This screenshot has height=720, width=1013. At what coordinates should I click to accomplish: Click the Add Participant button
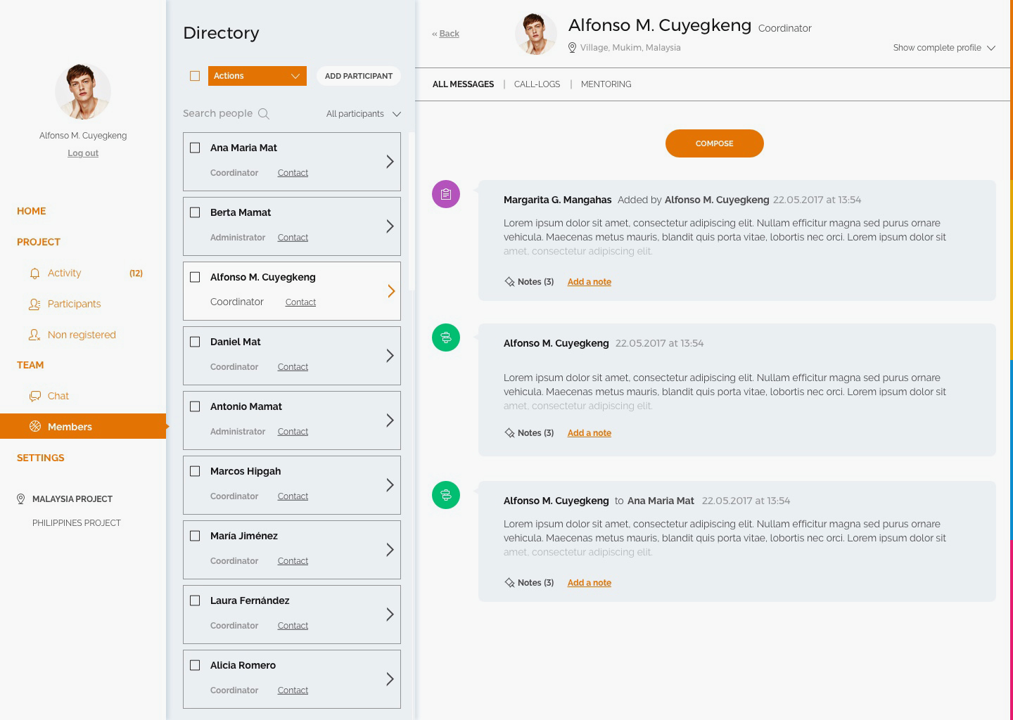[x=359, y=76]
